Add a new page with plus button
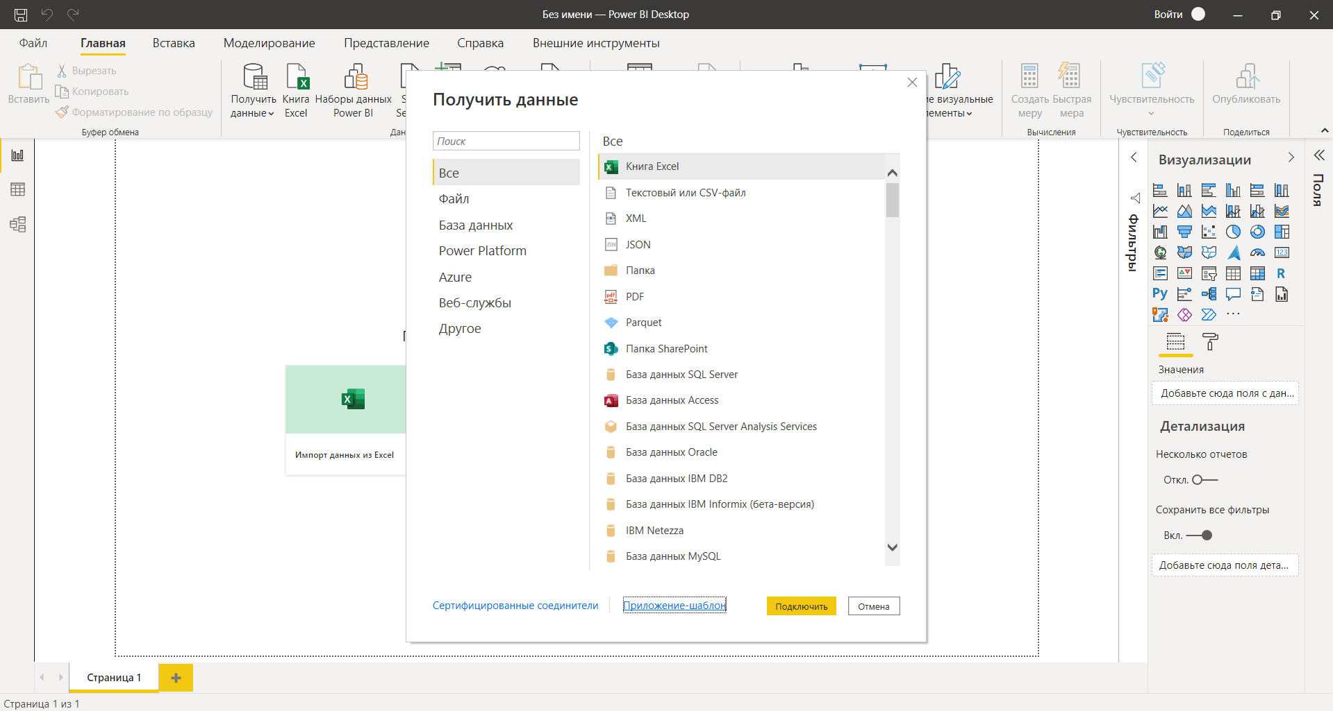This screenshot has width=1333, height=711. (176, 678)
